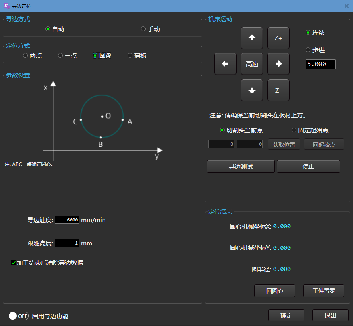Close the 寻边定位 dialog window
353x326 pixels.
[347, 6]
